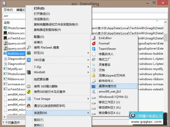Click the Foxmail icon in Send To submenu
The image size is (170, 127).
(94, 43)
